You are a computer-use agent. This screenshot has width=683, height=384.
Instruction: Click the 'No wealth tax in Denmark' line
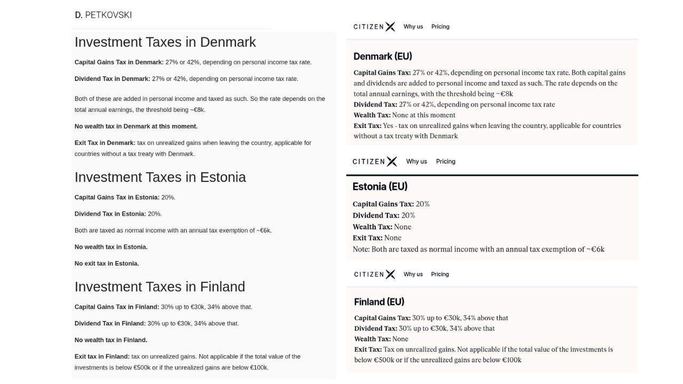point(136,126)
